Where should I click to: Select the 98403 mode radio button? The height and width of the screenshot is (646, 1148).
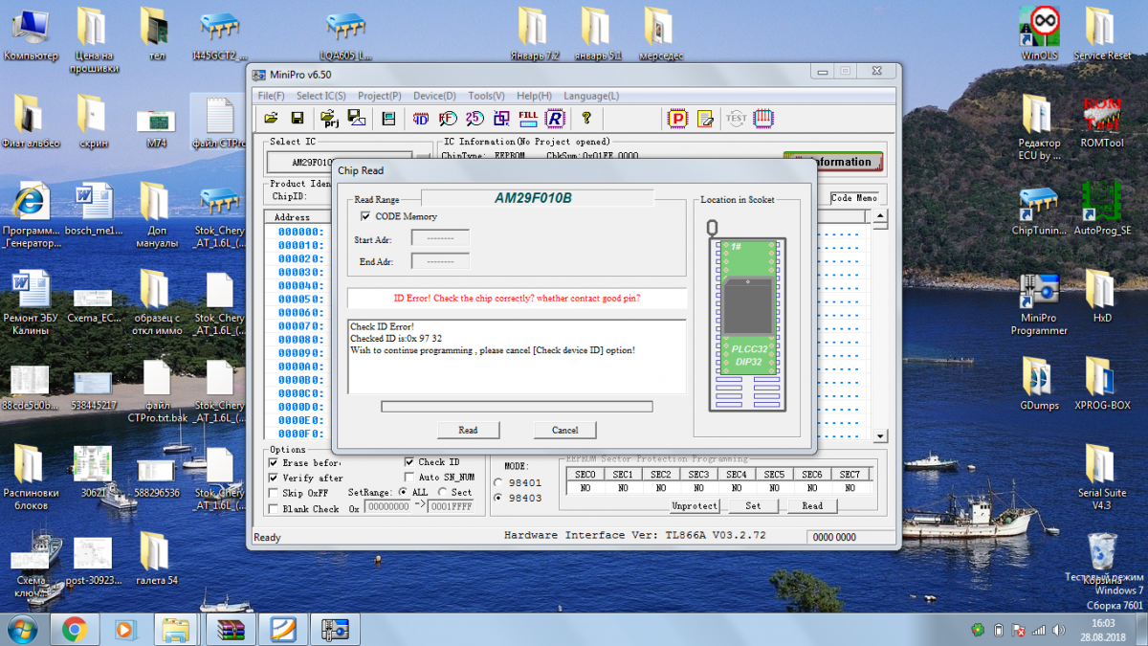click(x=497, y=498)
